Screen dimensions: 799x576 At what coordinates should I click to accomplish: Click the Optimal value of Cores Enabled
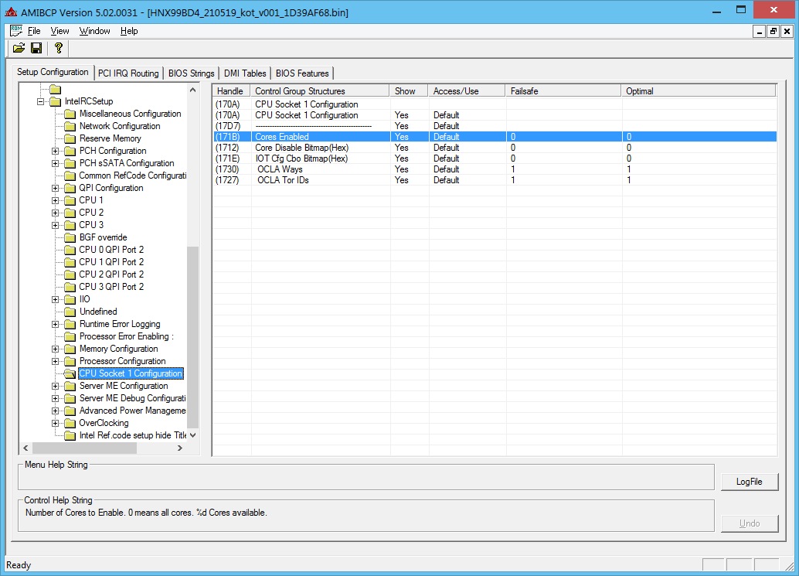[x=699, y=137]
